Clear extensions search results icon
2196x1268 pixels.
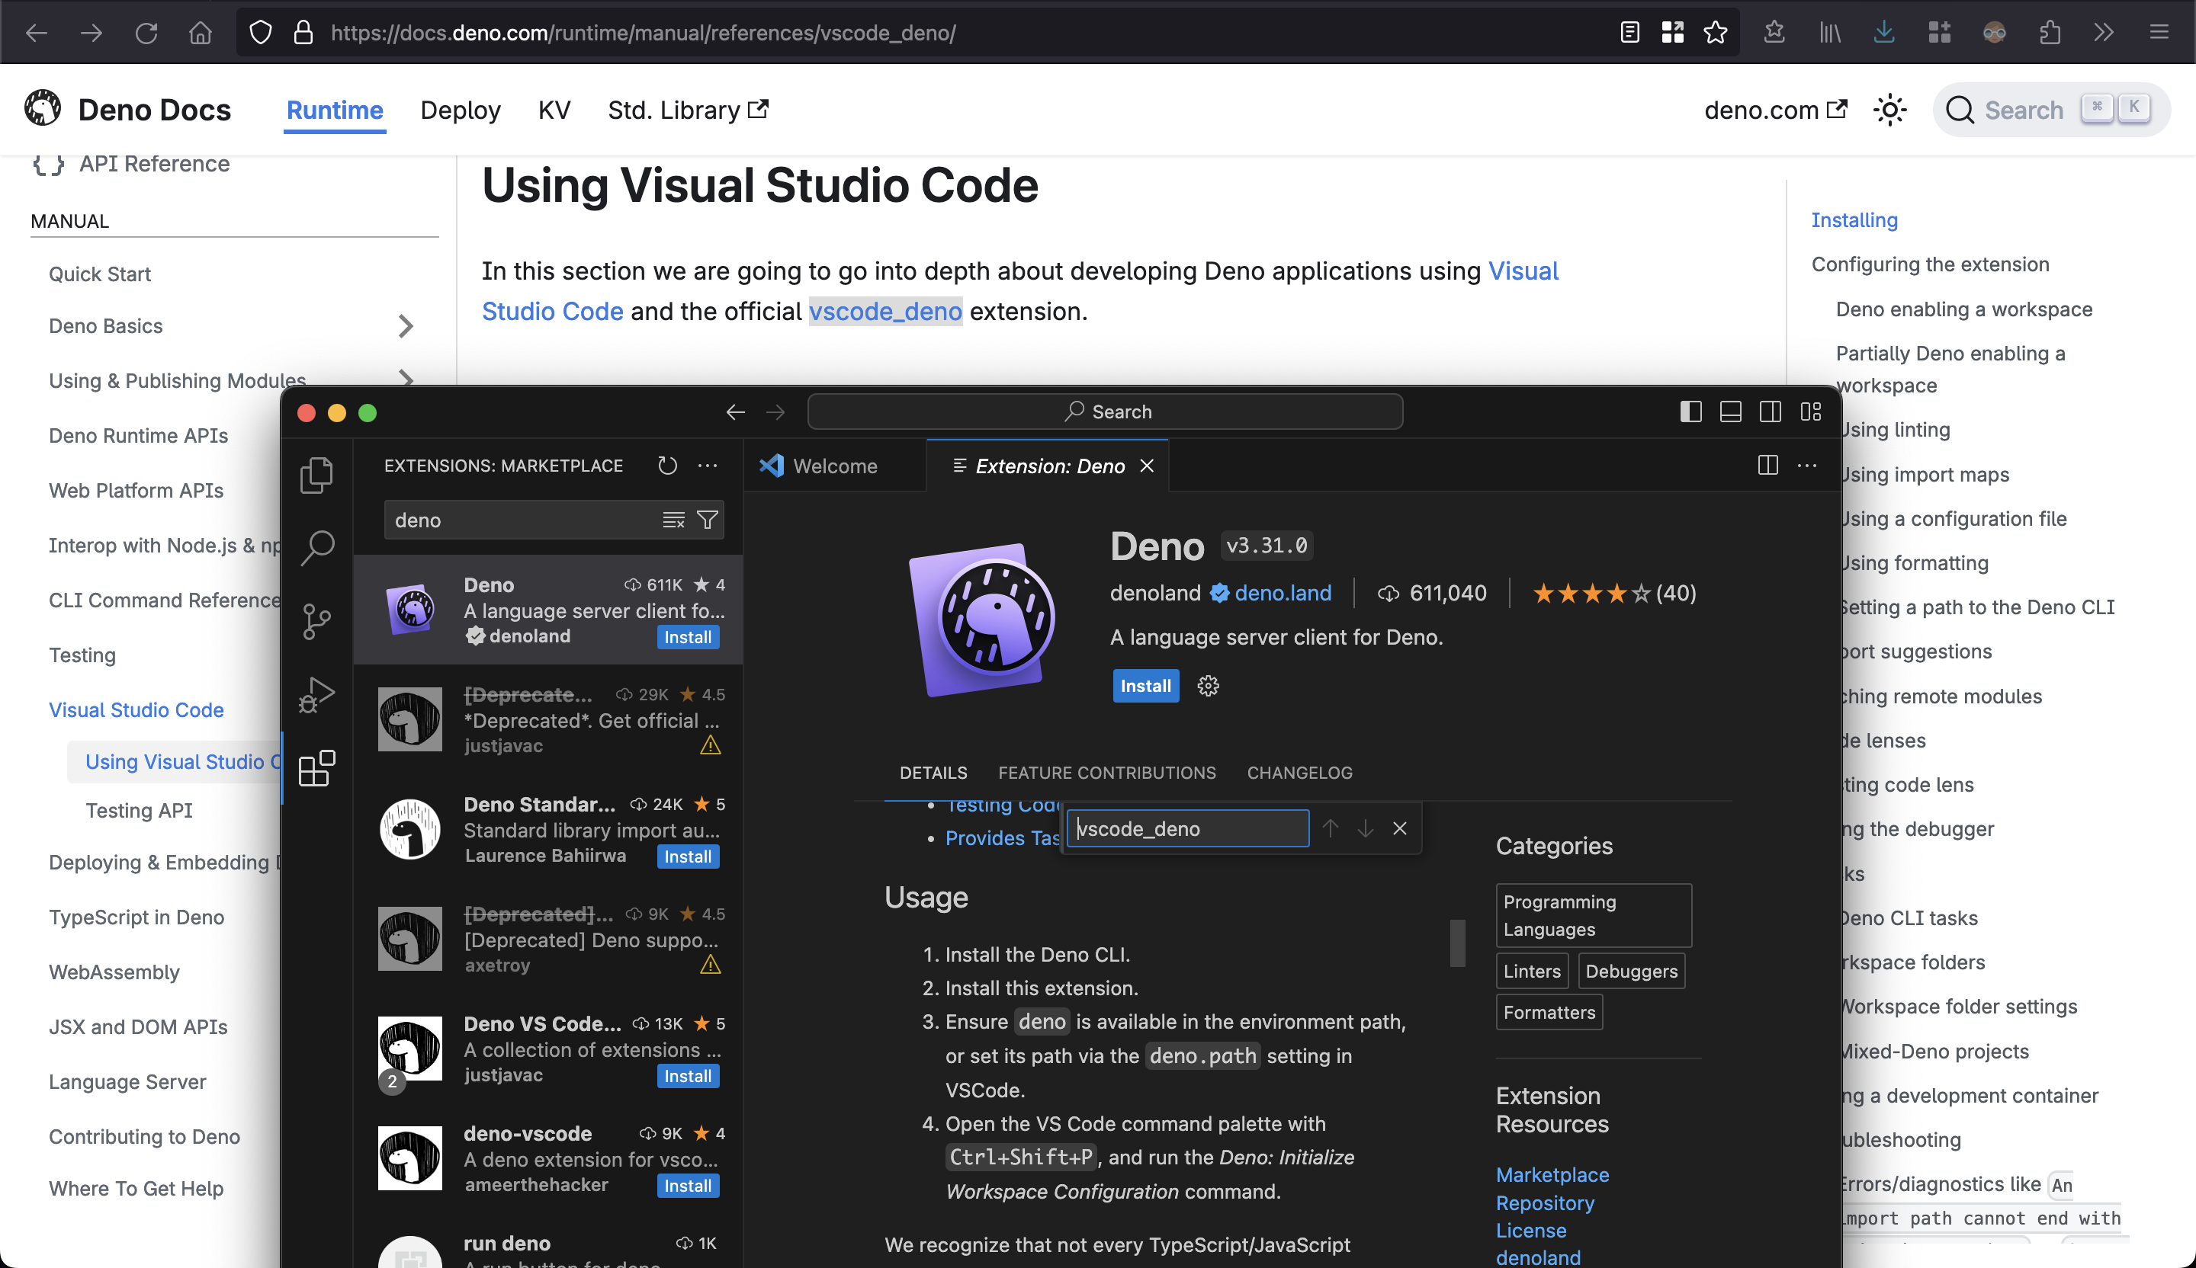(673, 520)
